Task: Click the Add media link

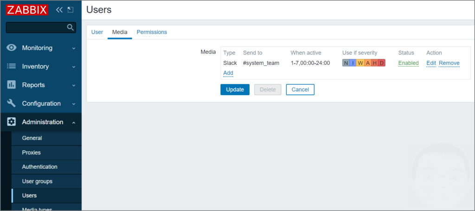Action: pos(228,73)
